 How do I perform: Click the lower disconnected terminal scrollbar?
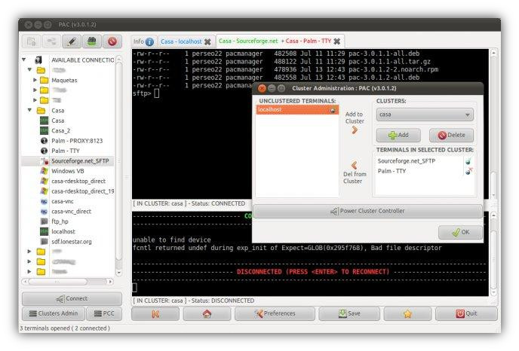493,254
